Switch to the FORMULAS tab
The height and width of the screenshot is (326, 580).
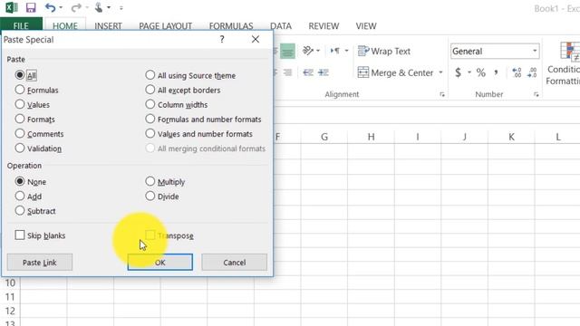pos(231,26)
